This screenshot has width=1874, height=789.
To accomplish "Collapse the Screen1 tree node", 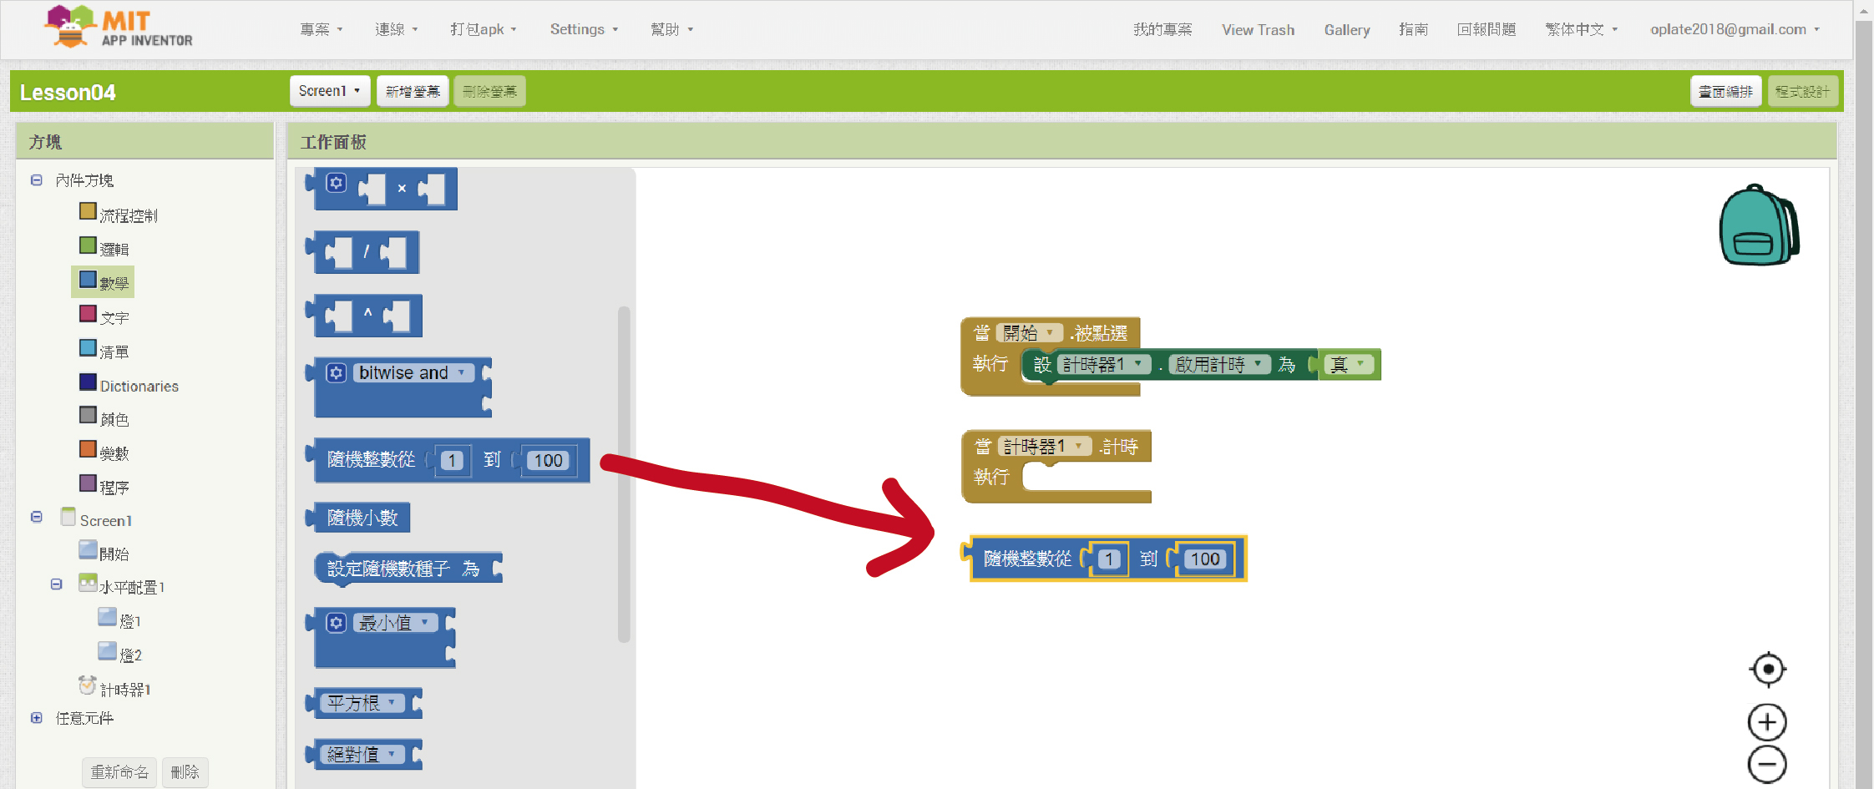I will click(x=36, y=518).
